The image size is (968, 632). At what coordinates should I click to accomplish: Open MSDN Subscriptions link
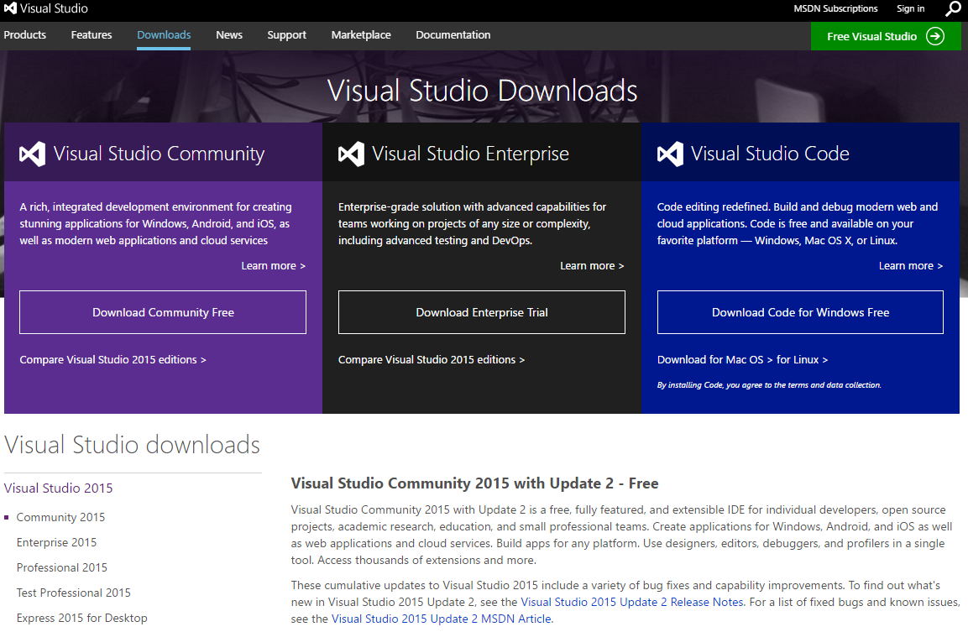click(x=835, y=8)
